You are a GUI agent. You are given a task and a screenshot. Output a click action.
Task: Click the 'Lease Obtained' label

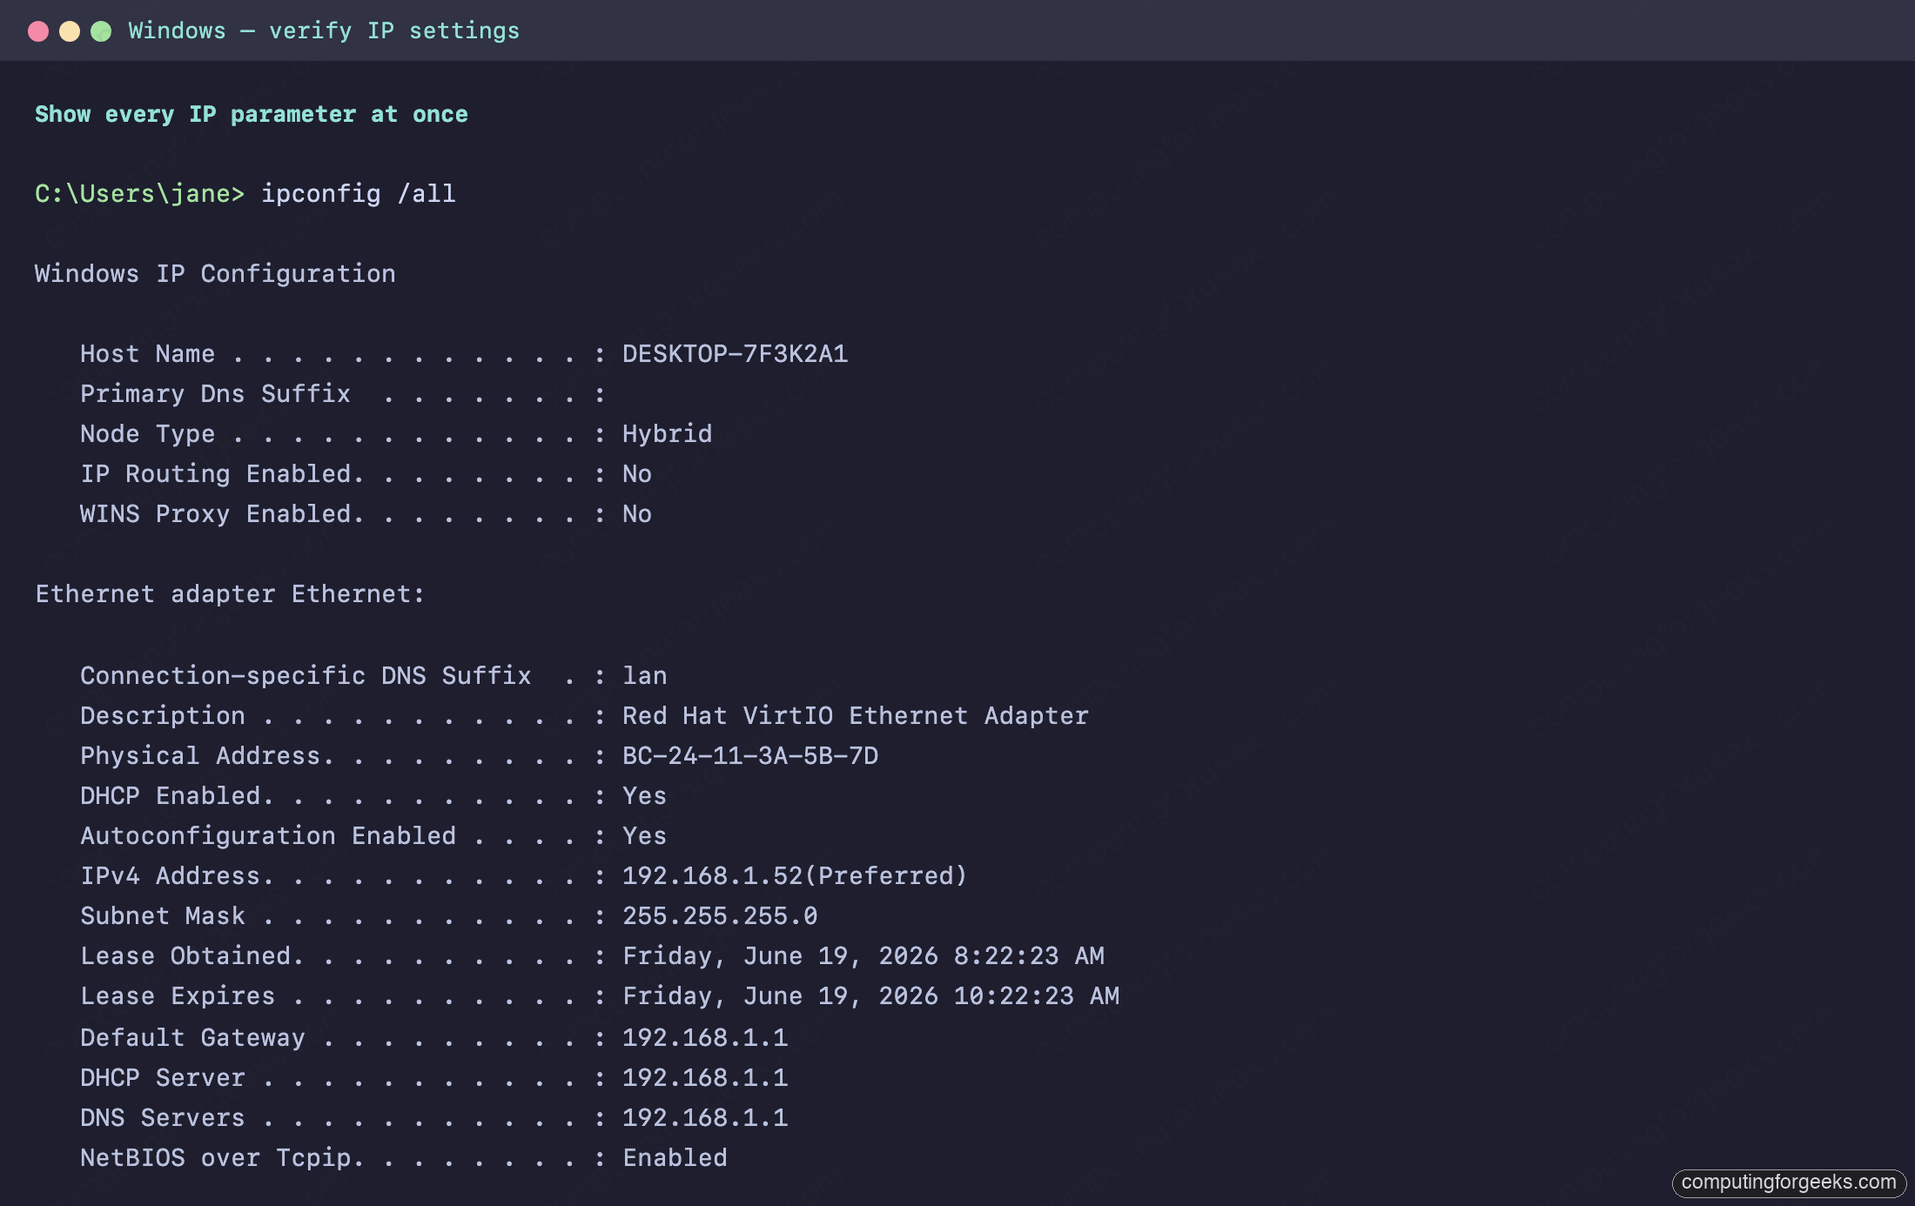pyautogui.click(x=185, y=956)
